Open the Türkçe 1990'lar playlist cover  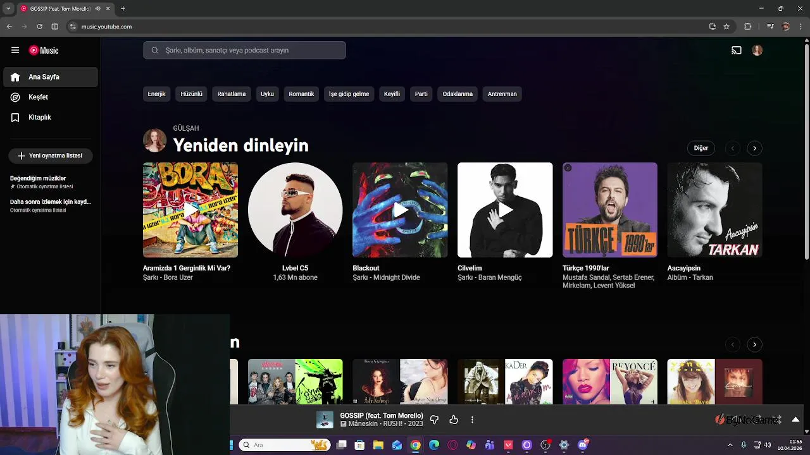point(610,210)
